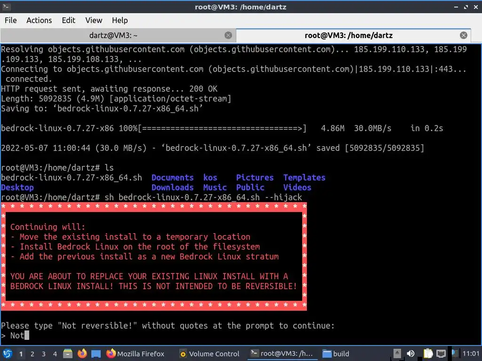The image size is (482, 361).
Task: Click the Pictures directory name
Action: (255, 178)
